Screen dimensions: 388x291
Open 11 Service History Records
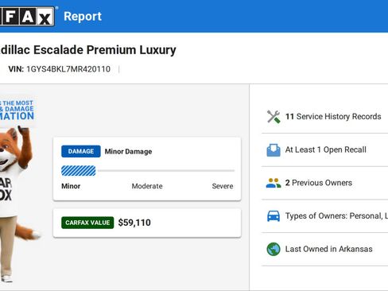(x=324, y=117)
